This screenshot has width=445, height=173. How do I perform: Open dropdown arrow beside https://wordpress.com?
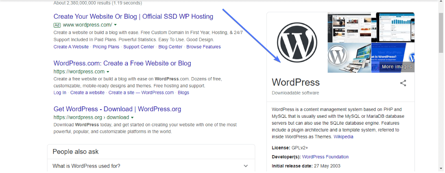coord(108,72)
